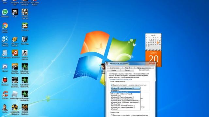Screen dimensions: 209x117
Task: Open the Discord desktop shortcut
Action: (5, 68)
